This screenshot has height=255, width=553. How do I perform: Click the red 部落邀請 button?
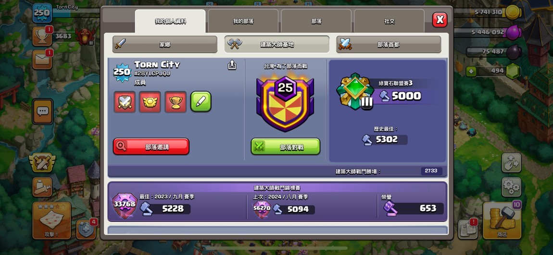coord(151,146)
